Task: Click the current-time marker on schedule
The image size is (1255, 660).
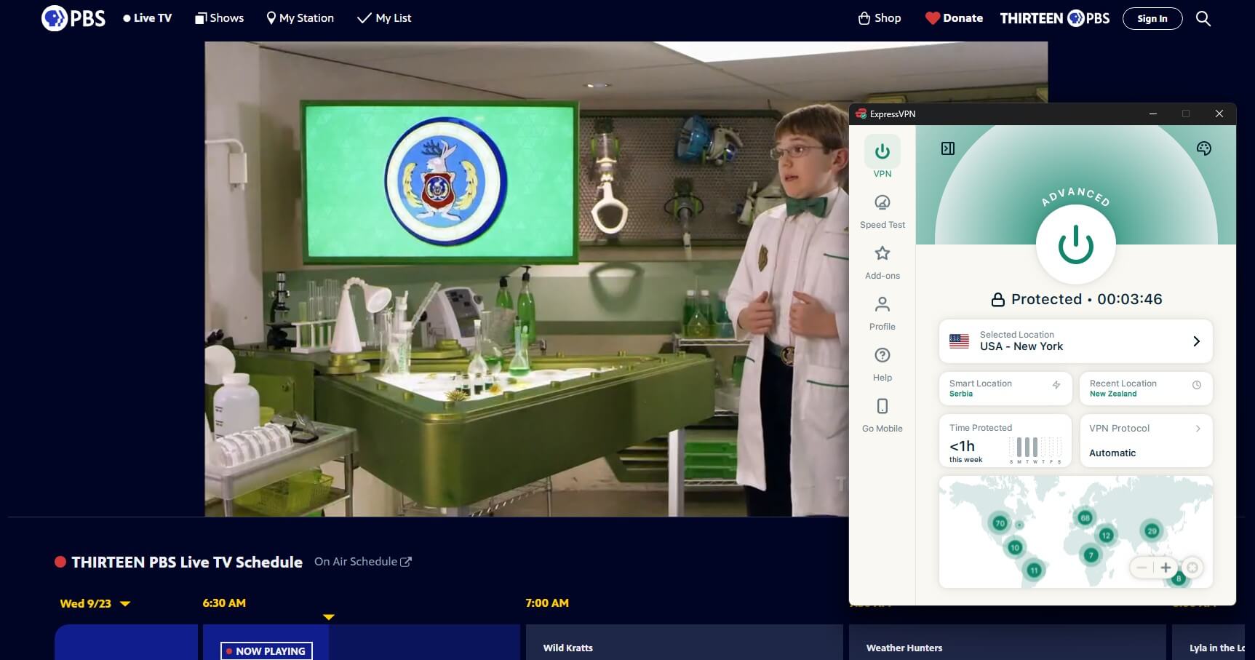Action: pyautogui.click(x=329, y=617)
